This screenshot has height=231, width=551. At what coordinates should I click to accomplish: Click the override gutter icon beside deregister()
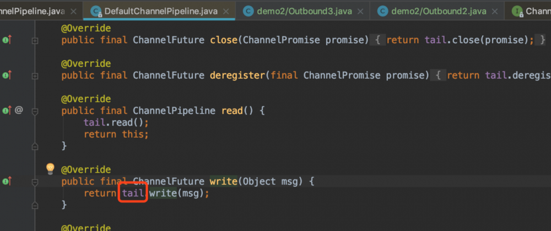[7, 75]
